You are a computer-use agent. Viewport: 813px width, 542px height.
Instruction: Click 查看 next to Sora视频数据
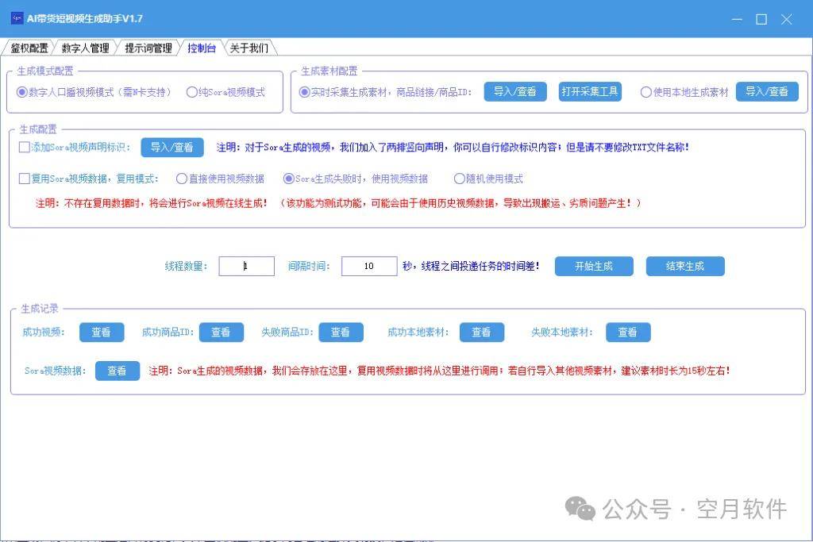[x=117, y=371]
